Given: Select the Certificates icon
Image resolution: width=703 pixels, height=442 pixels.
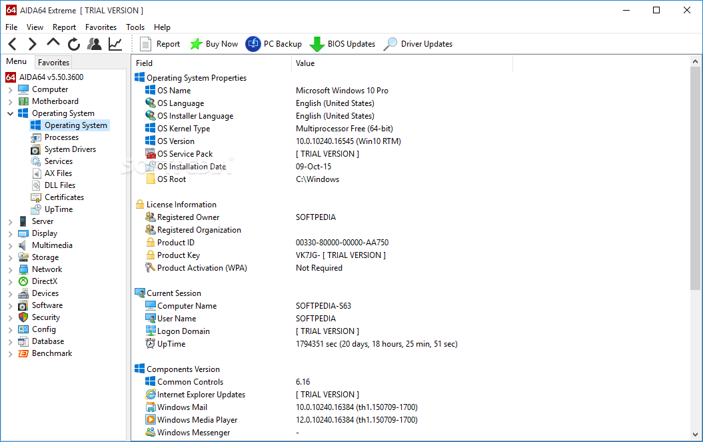Looking at the screenshot, I should click(36, 197).
